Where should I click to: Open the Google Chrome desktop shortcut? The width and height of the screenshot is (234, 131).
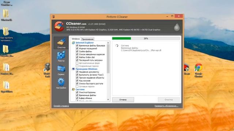(x=199, y=70)
